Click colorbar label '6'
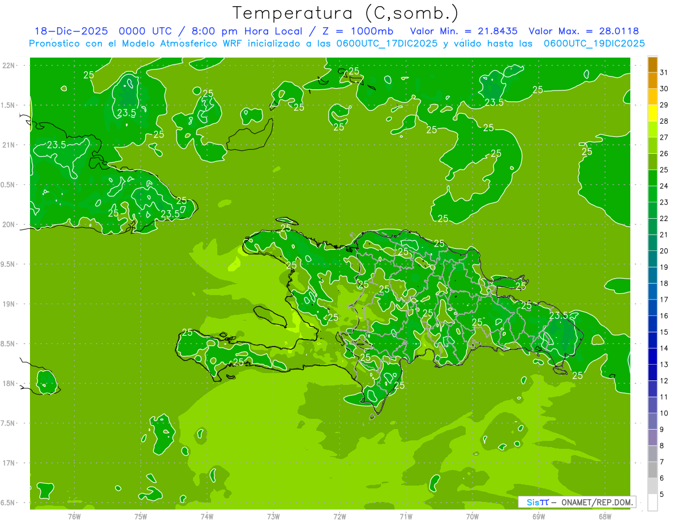Viewport: 679px width, 524px height. (662, 478)
